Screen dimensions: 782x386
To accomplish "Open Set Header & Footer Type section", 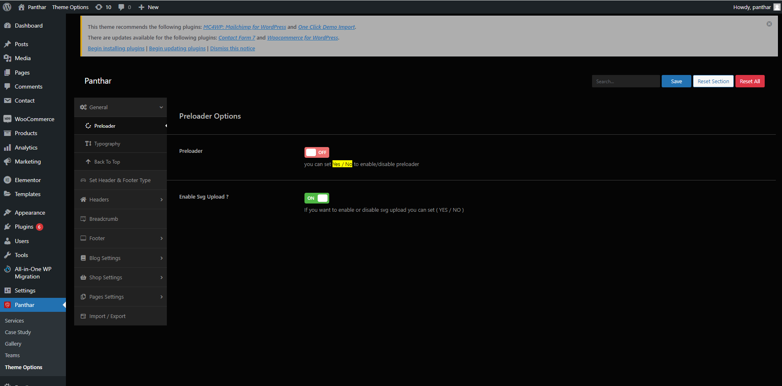I will (x=120, y=180).
